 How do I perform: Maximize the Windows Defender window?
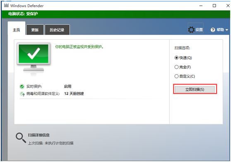pyautogui.click(x=214, y=6)
